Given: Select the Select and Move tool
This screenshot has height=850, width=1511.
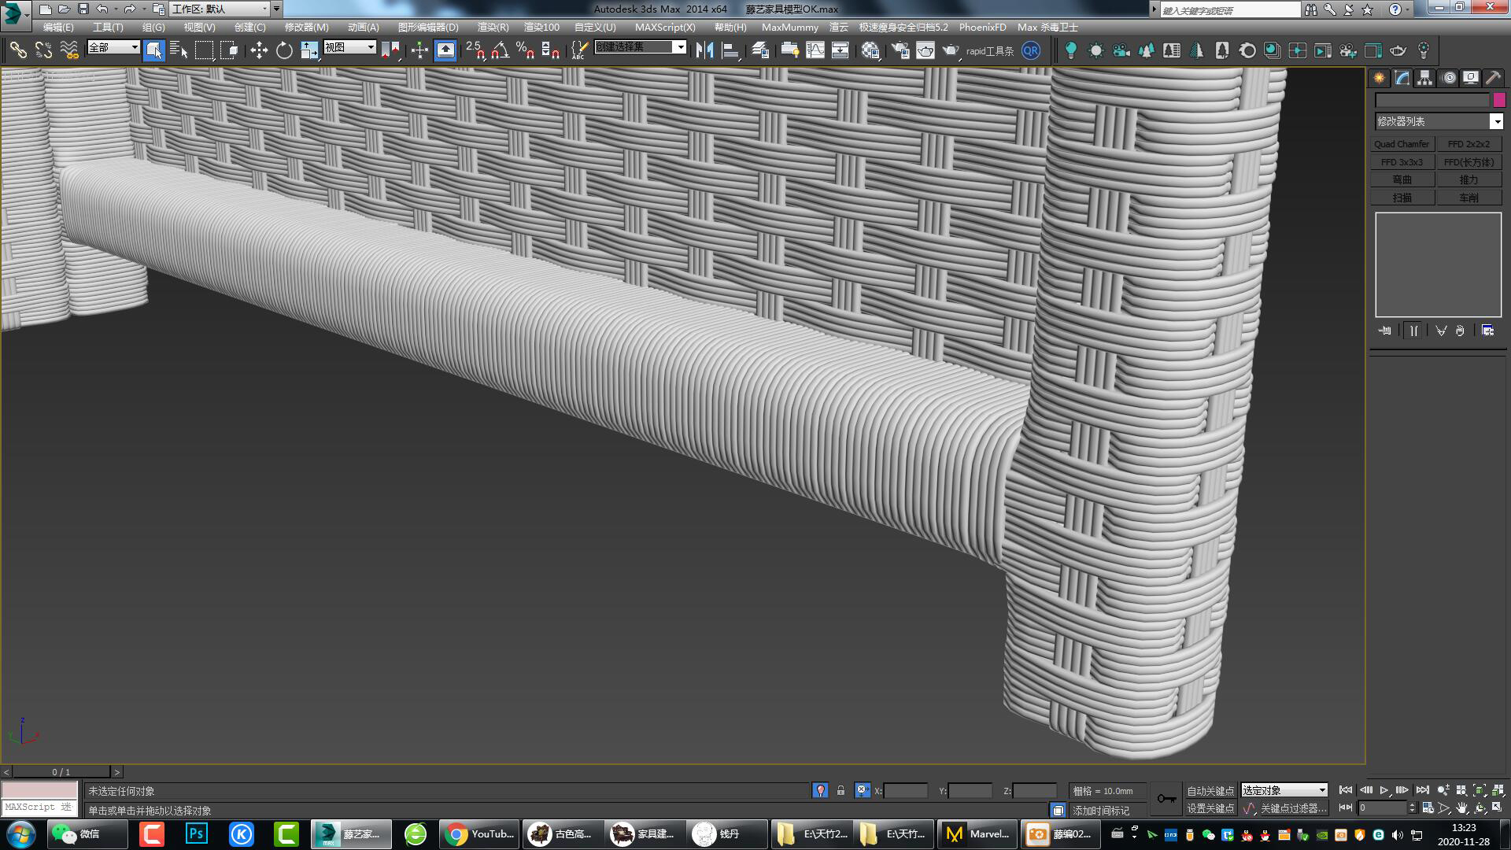Looking at the screenshot, I should [259, 50].
